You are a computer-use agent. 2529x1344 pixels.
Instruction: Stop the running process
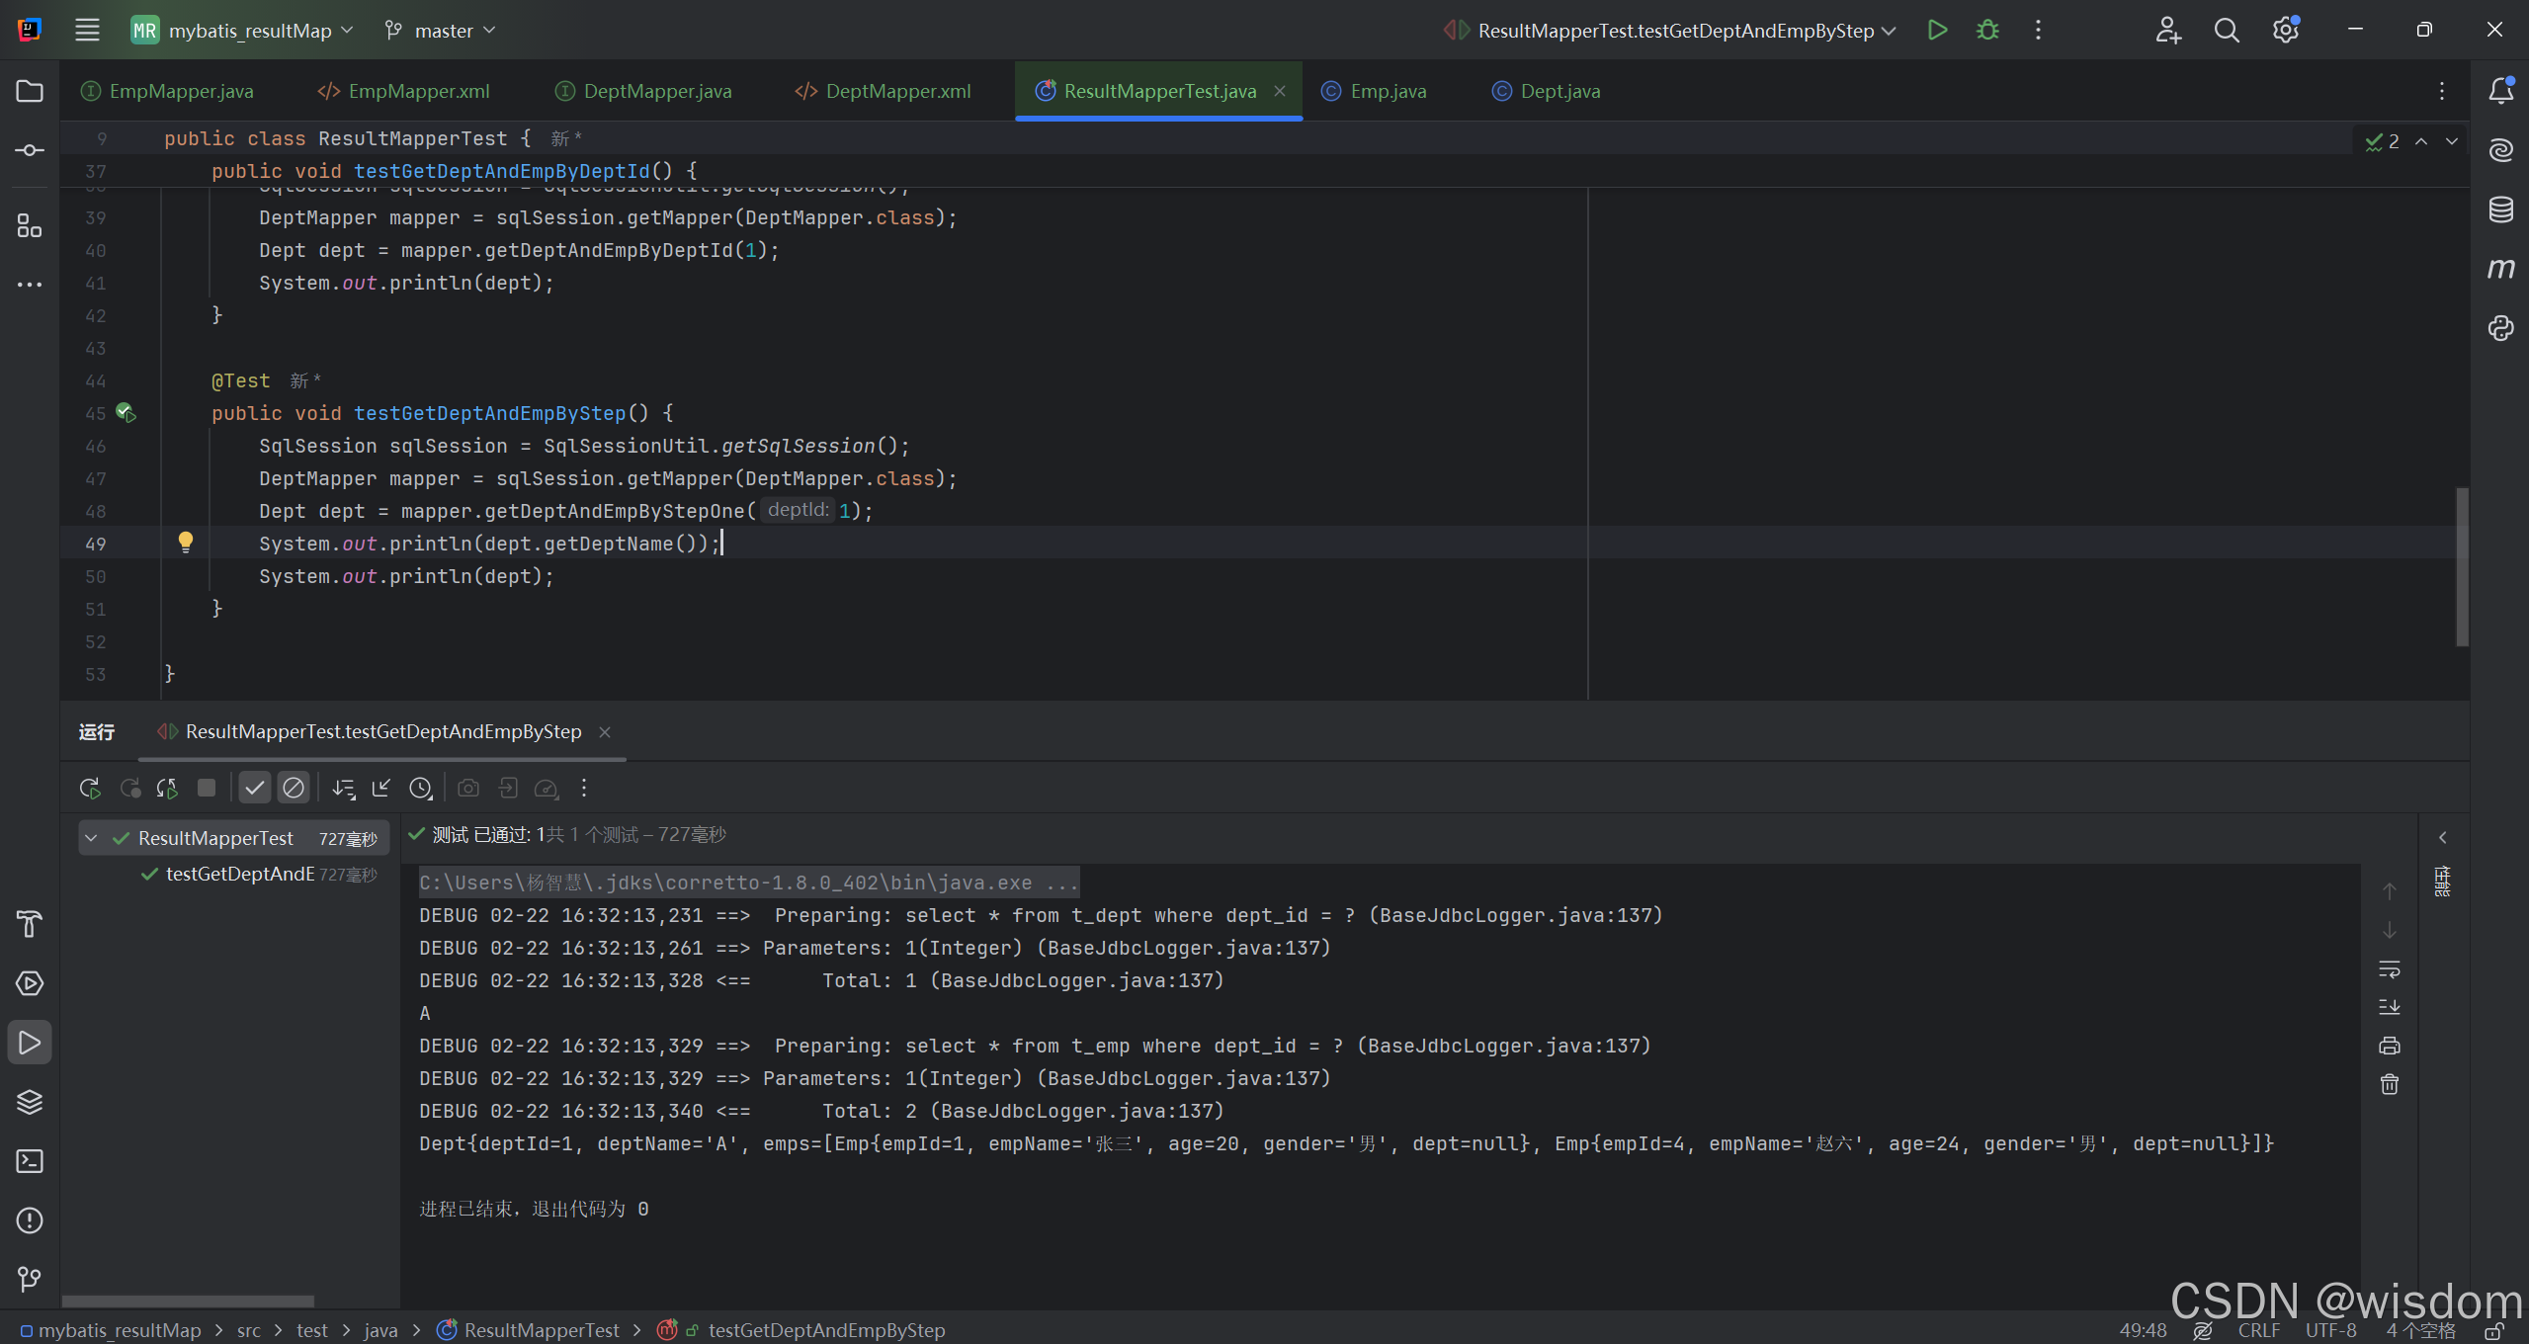pyautogui.click(x=206, y=788)
